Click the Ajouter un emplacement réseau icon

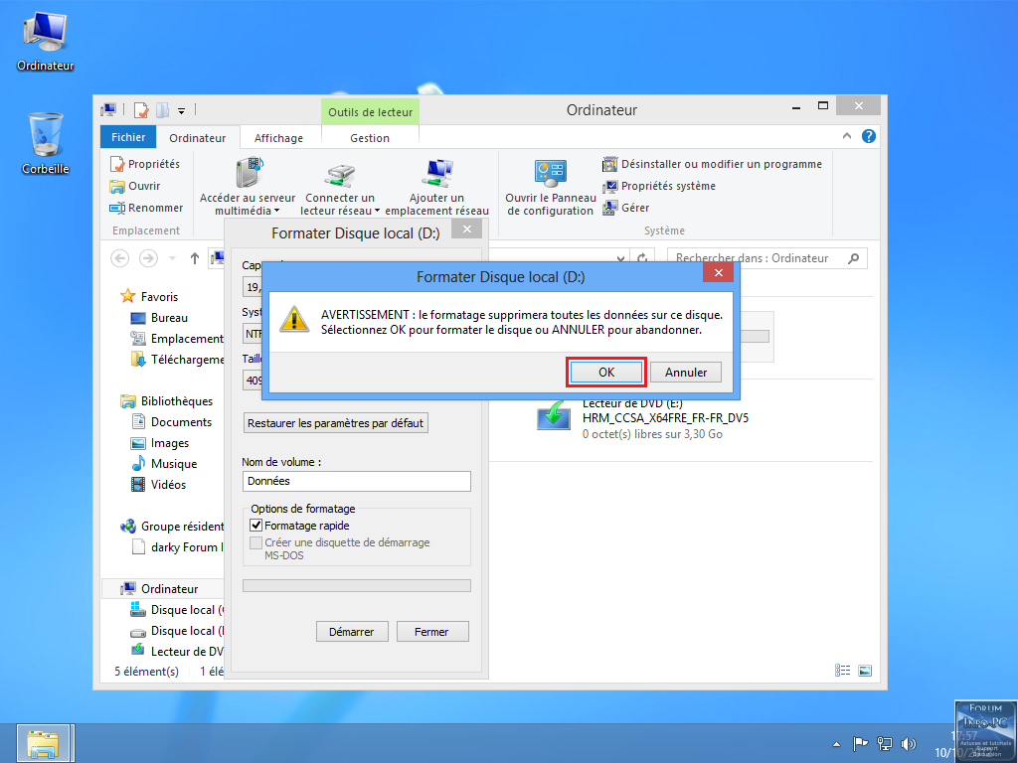click(436, 173)
